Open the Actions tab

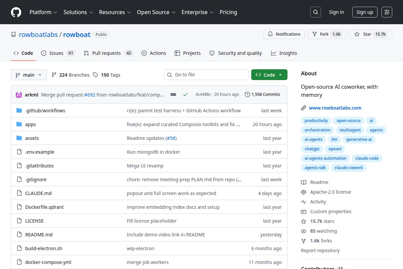pos(154,53)
